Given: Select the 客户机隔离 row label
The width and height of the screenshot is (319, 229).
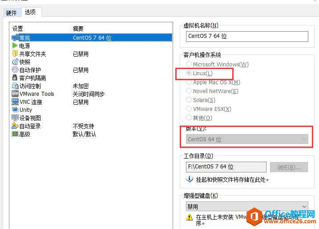Looking at the screenshot, I should click(x=32, y=78).
